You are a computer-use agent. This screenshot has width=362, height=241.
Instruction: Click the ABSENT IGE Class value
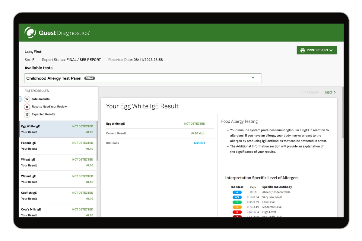point(199,143)
